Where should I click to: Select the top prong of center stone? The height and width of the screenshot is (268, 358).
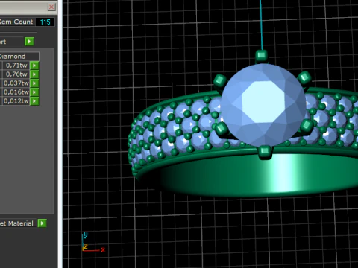(x=261, y=55)
